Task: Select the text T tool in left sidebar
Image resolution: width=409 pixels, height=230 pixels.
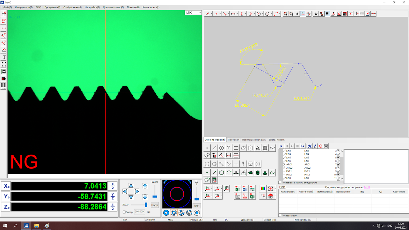Action: 4,57
